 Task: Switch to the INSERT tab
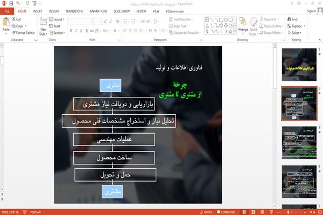pos(38,11)
